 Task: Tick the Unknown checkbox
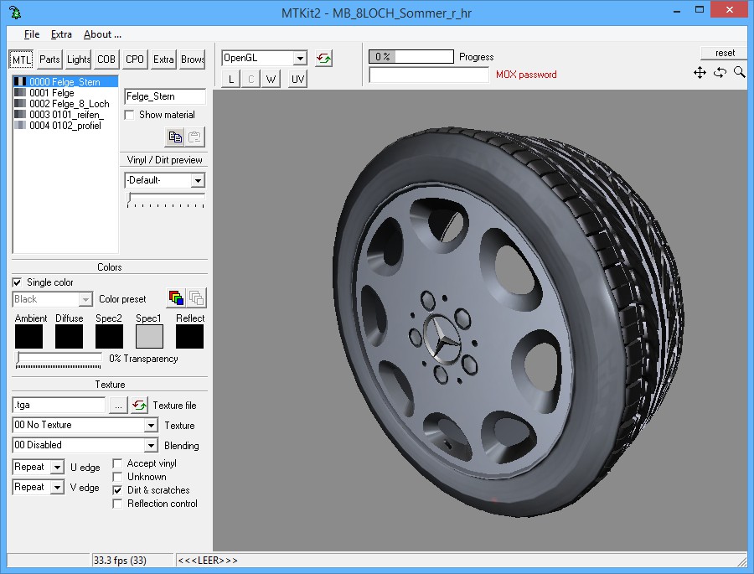point(117,477)
